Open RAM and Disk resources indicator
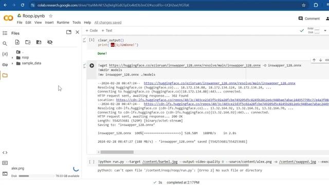 [x=314, y=30]
